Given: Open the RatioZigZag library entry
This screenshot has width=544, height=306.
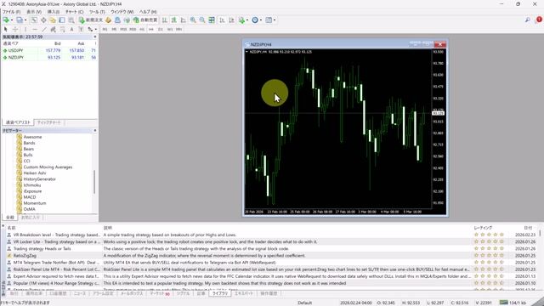Looking at the screenshot, I should [25, 256].
